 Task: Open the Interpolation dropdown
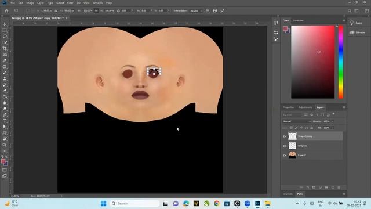196,10
